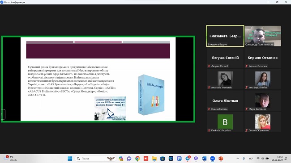This screenshot has width=291, height=163.
Task: Switch to PowerPoint in the taskbar
Action: (x=221, y=159)
